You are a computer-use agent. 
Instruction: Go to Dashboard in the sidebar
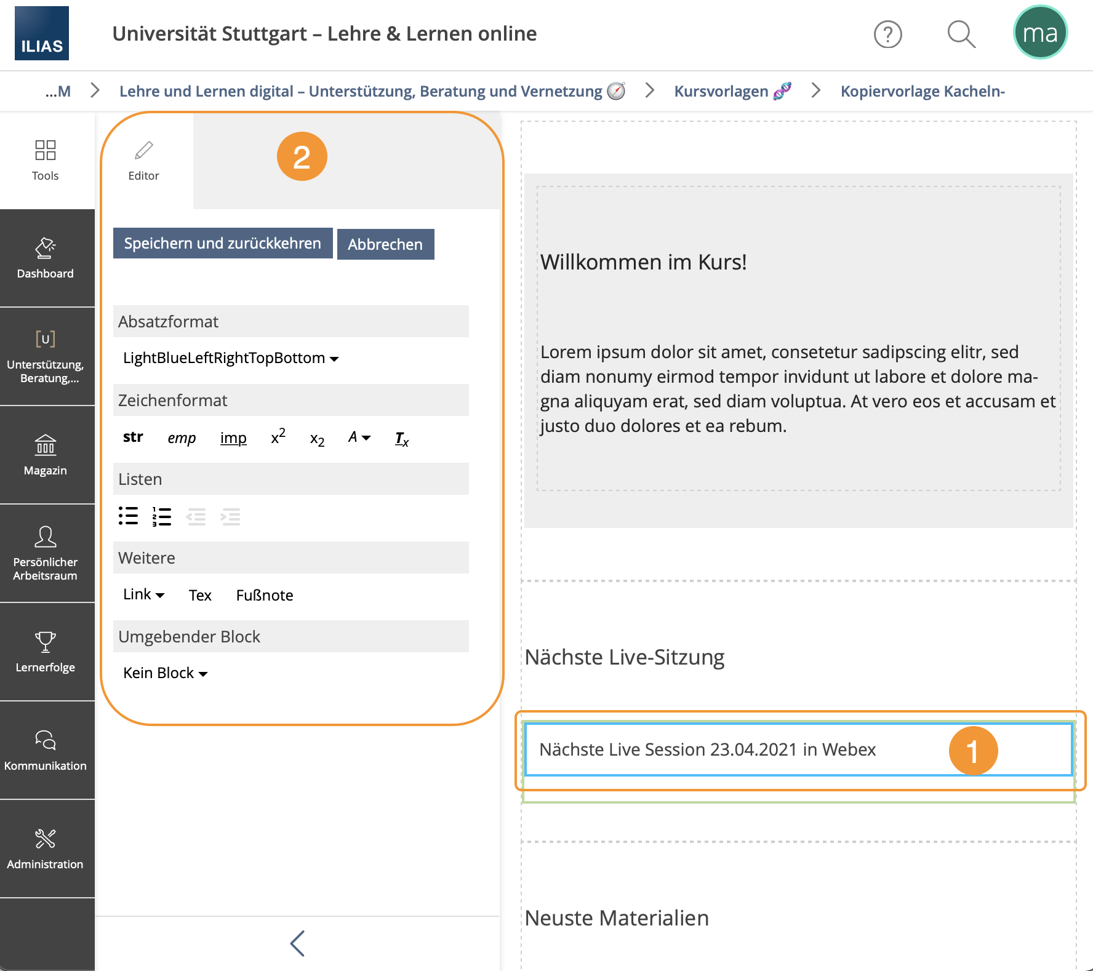pos(46,258)
